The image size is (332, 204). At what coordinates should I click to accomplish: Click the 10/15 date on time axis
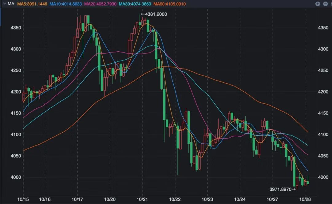[x=23, y=199]
